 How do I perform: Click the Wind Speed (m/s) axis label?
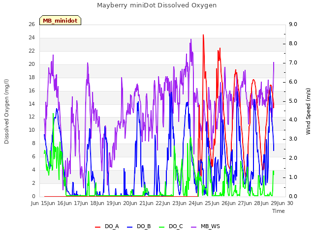point(308,111)
